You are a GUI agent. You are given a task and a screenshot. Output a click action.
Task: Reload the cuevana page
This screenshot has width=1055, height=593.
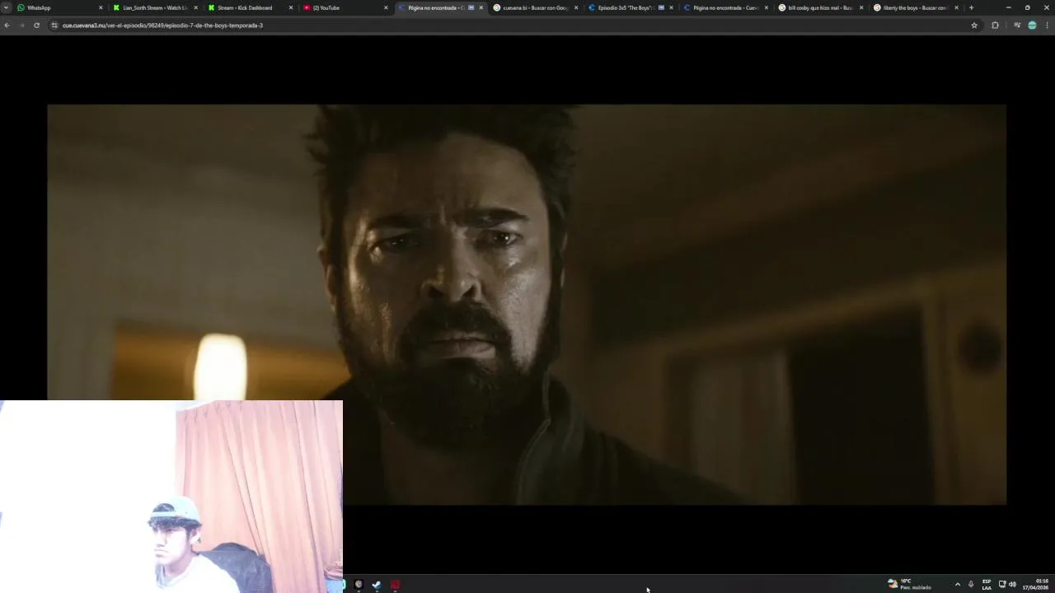click(36, 26)
